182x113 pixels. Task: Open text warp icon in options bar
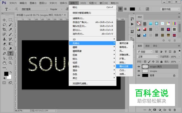click(x=140, y=9)
